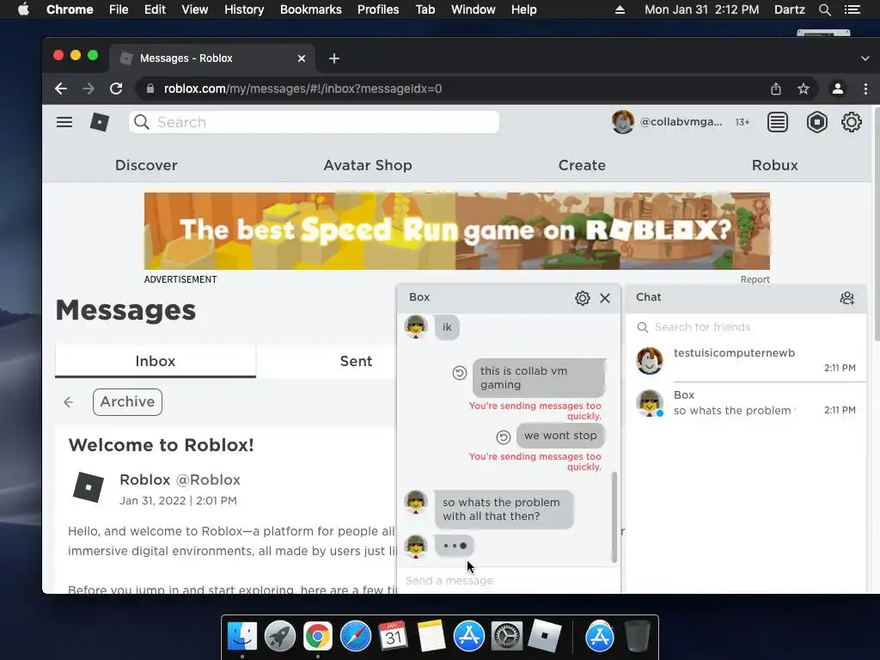880x660 pixels.
Task: Switch to the Inbox tab
Action: coord(156,361)
